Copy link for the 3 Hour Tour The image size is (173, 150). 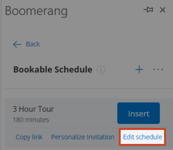click(29, 137)
